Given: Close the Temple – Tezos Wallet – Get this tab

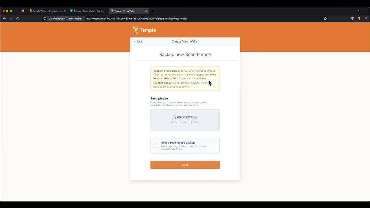Looking at the screenshot, I should point(106,11).
